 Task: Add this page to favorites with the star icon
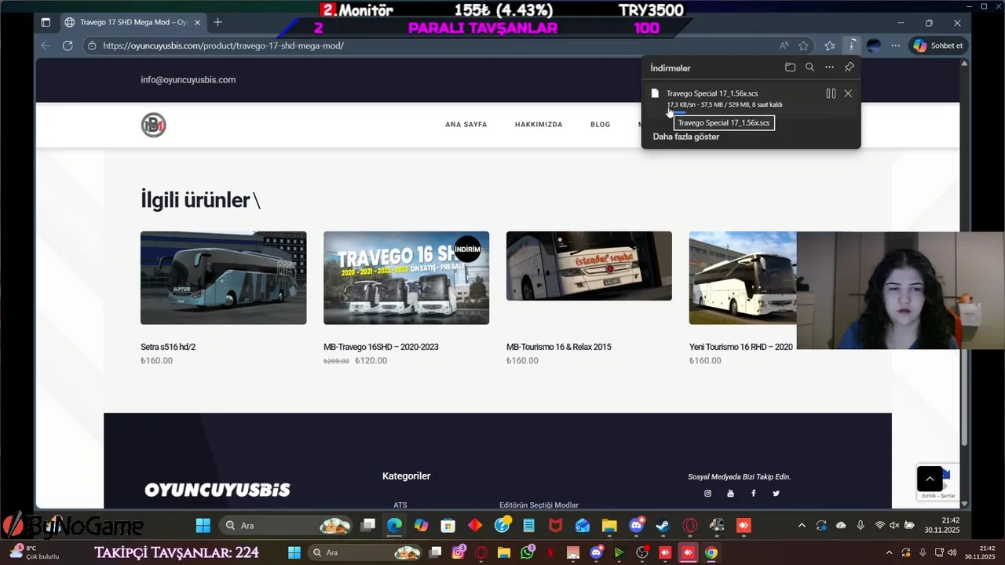point(803,46)
